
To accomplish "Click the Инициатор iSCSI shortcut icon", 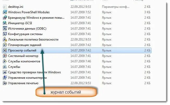I will pyautogui.click(x=5, y=23).
